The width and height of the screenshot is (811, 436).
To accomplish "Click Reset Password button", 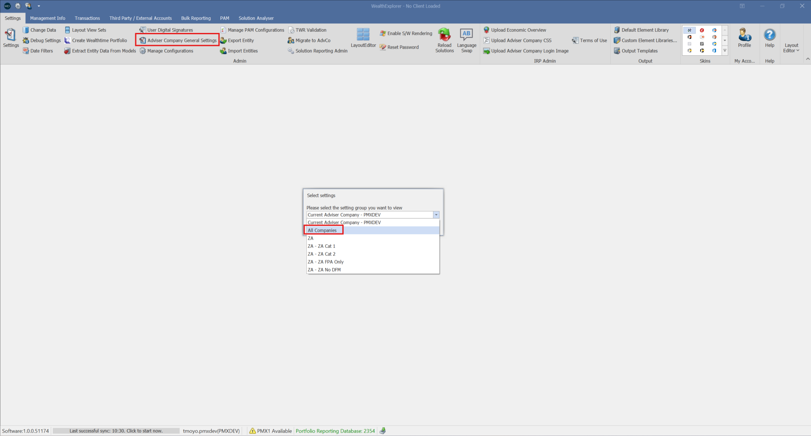I will 403,47.
